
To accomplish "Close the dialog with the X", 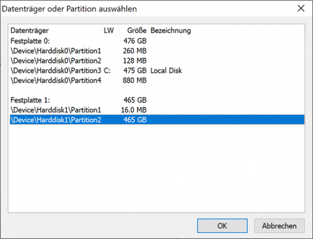I will [x=301, y=8].
